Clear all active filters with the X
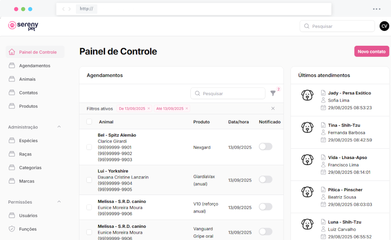This screenshot has width=391, height=240. [x=273, y=108]
